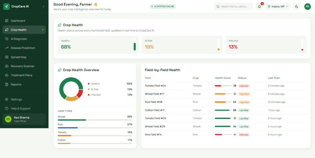Click the Healthy 68% card
This screenshot has height=158, width=315.
pos(98,45)
